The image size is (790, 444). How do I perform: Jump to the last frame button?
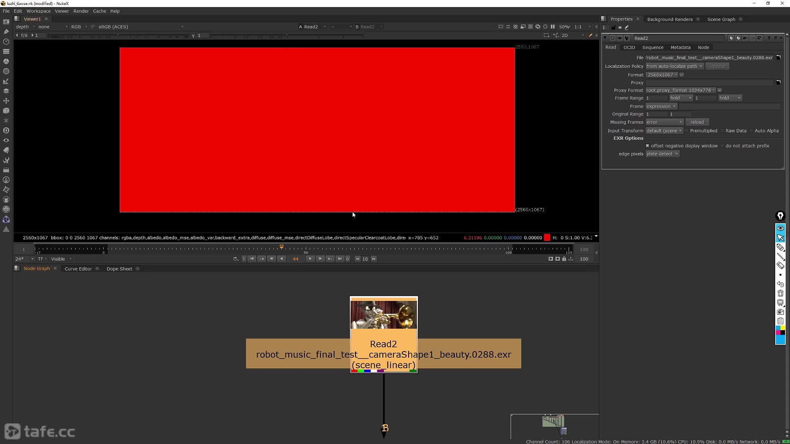pos(340,259)
